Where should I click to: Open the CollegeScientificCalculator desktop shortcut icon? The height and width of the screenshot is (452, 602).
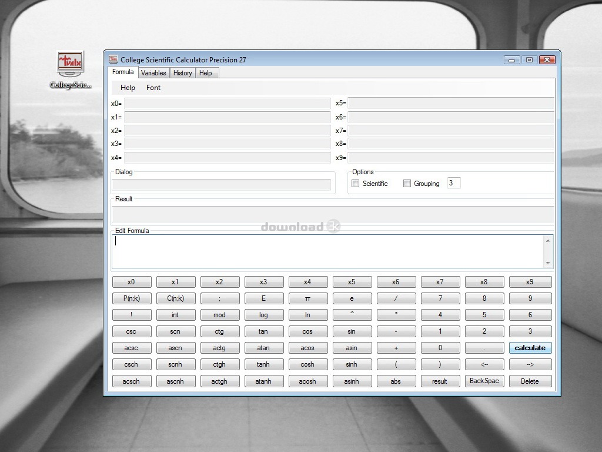click(71, 65)
